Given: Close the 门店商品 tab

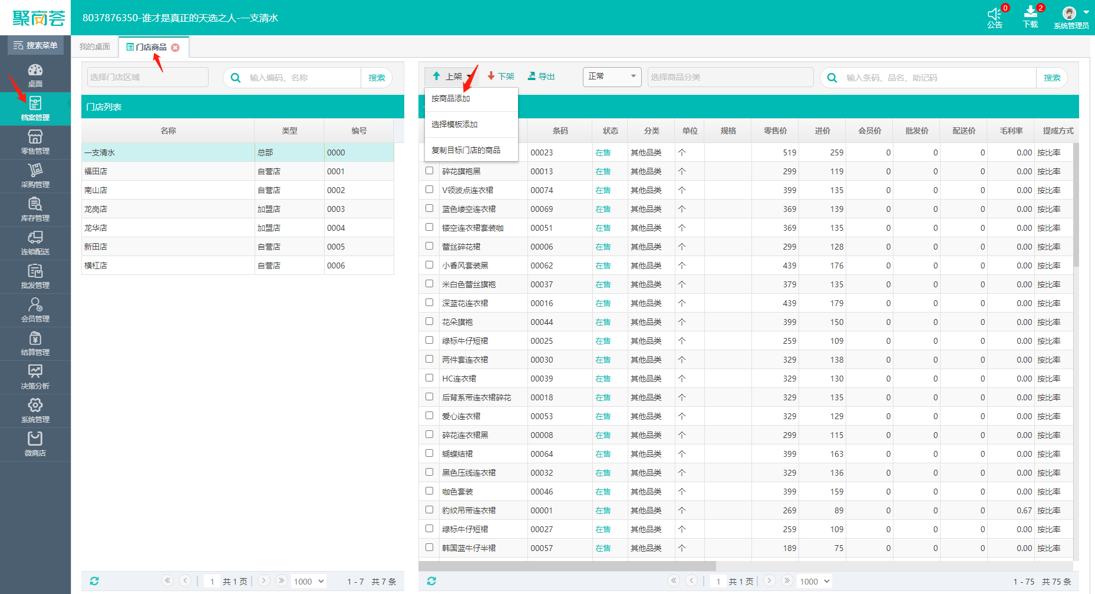Looking at the screenshot, I should tap(175, 47).
